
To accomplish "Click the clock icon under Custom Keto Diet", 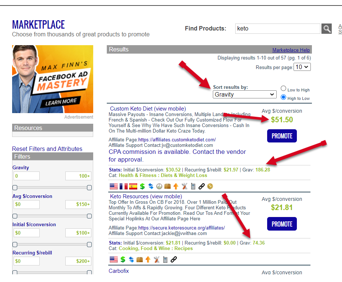I will (x=159, y=186).
